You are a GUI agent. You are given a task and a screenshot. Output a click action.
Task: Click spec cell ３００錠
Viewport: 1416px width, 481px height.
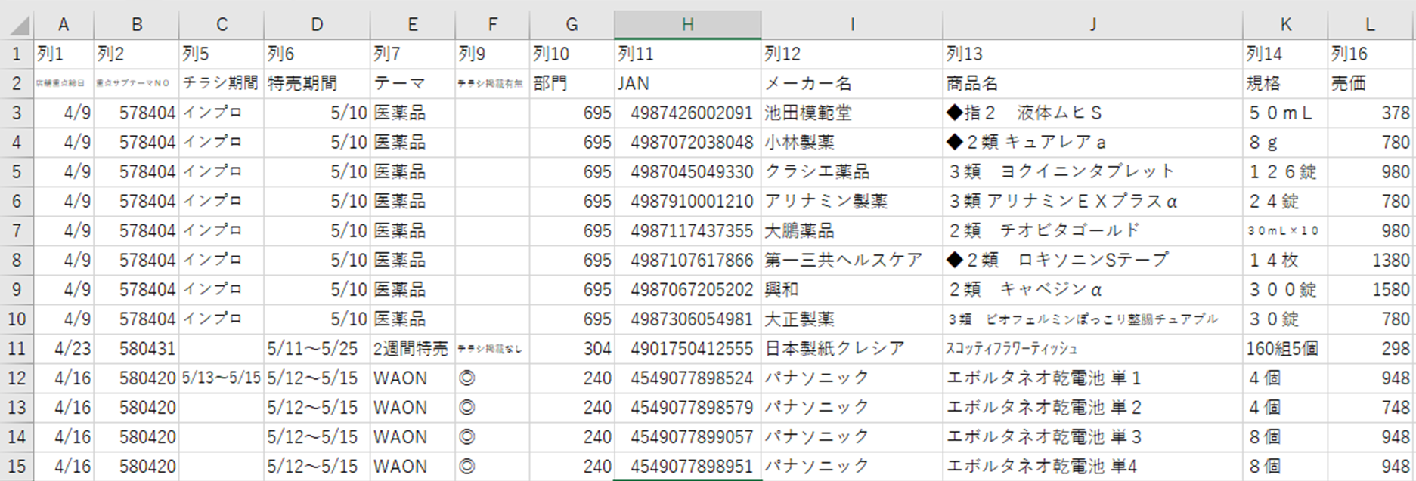pos(1285,289)
